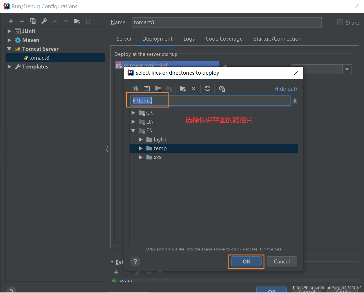Click module directory icon in file chooser
This screenshot has height=293, width=364.
(169, 88)
